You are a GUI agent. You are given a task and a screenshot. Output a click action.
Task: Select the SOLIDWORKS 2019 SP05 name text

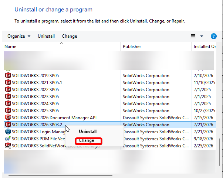[x=35, y=76]
